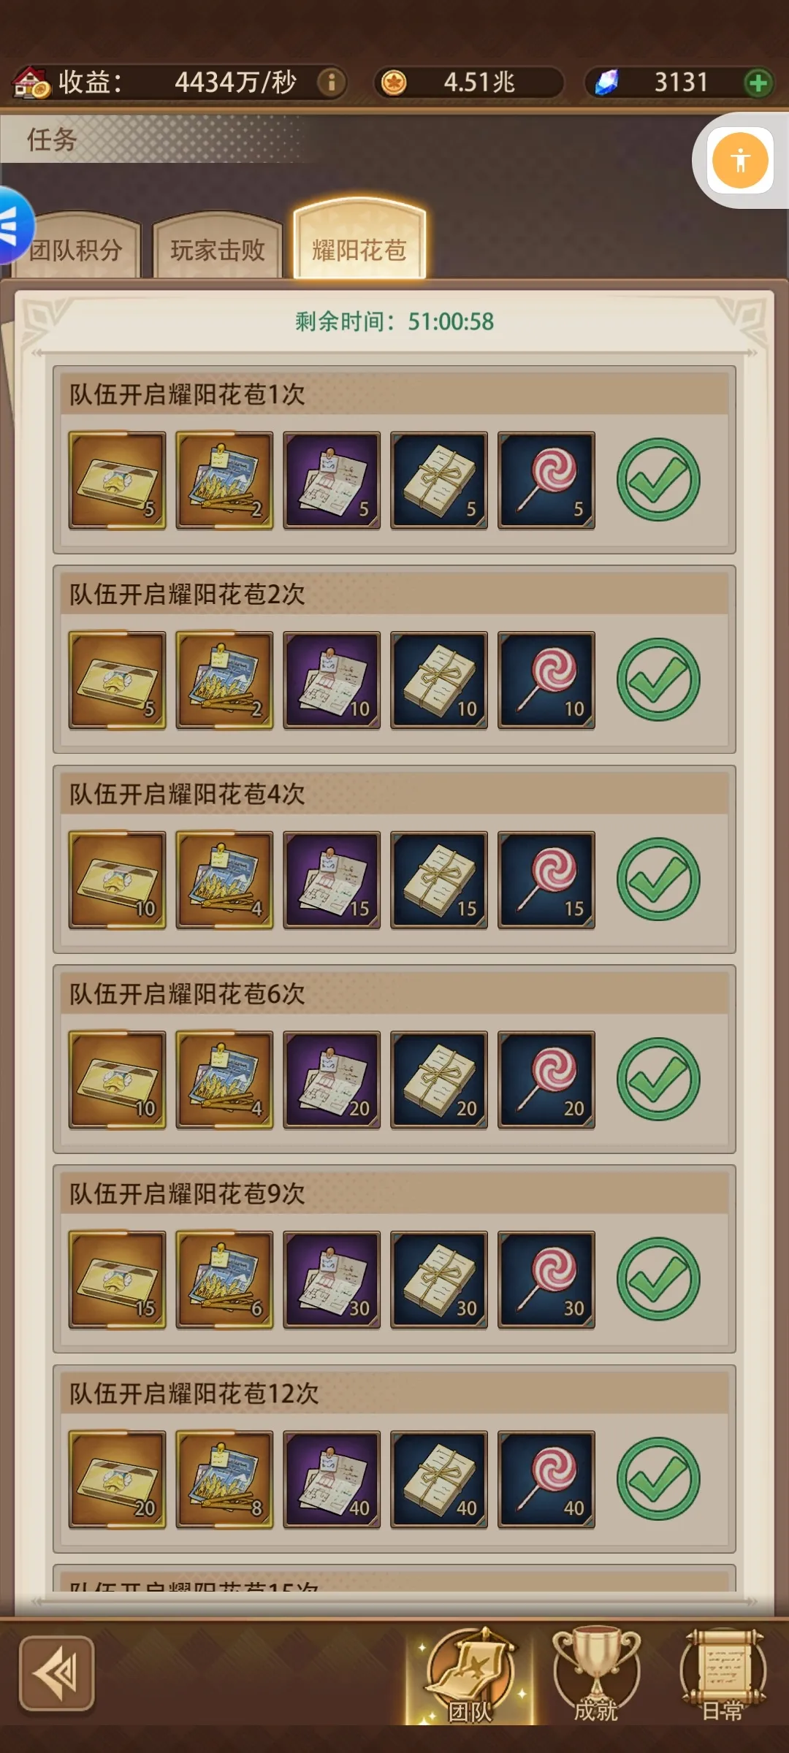Tap the income info icon
Viewport: 789px width, 1753px height.
(331, 82)
